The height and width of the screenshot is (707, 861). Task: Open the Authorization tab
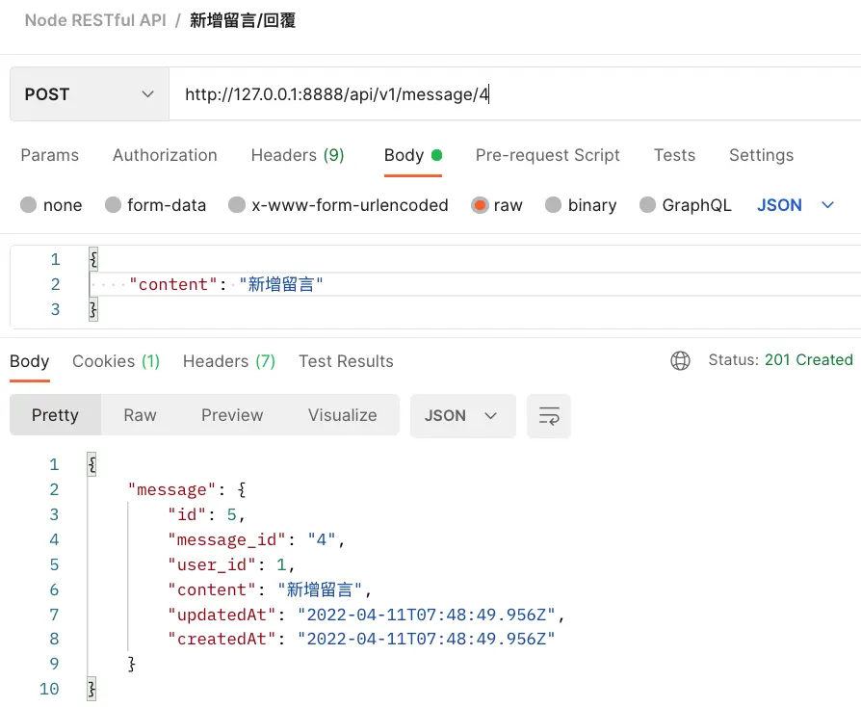click(x=165, y=155)
